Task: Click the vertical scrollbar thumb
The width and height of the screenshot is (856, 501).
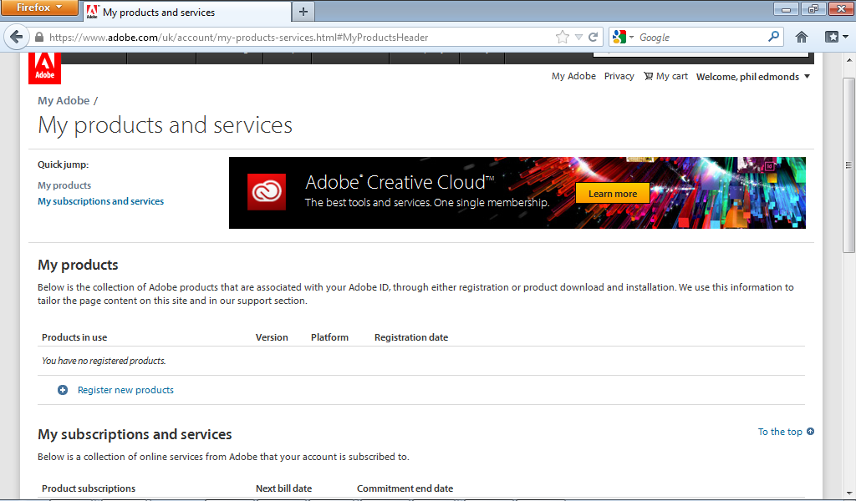Action: (848, 165)
